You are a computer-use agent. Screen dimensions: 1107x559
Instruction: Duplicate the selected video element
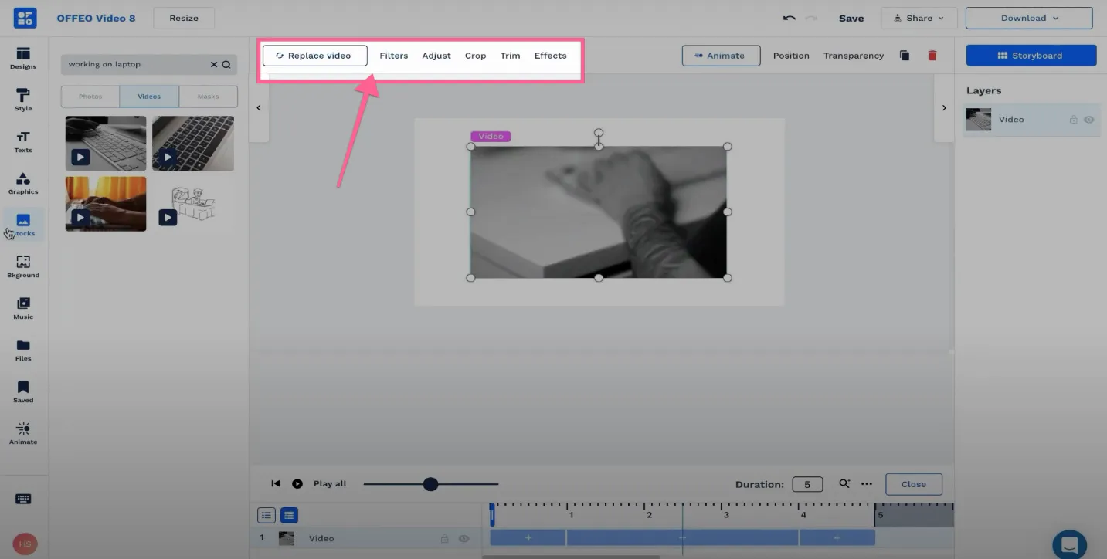pyautogui.click(x=905, y=56)
